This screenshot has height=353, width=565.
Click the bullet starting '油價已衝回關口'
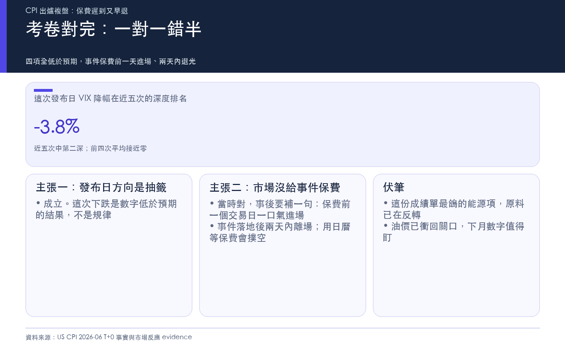tap(453, 232)
